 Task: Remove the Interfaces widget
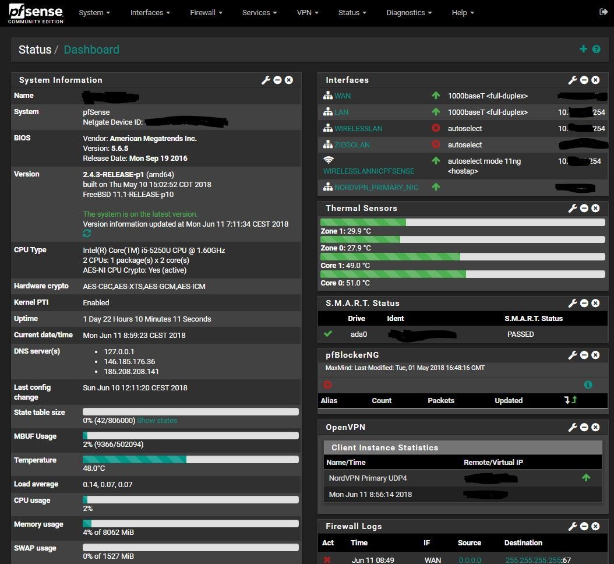595,80
